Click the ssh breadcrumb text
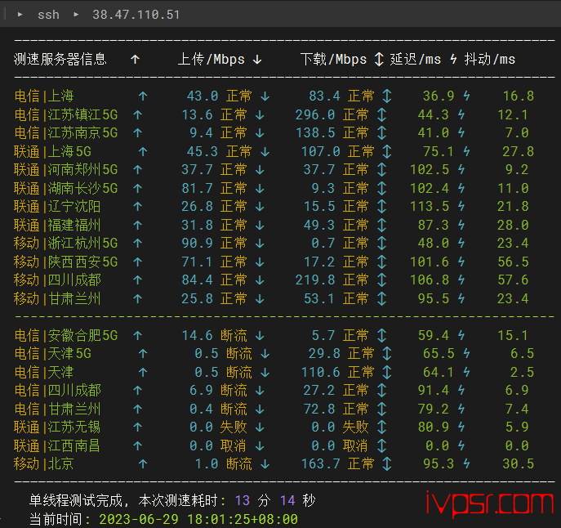 coord(48,15)
